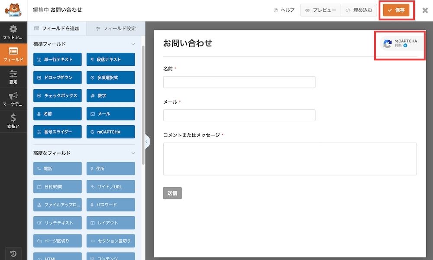Click the コンテンツ content field button

coord(110,257)
